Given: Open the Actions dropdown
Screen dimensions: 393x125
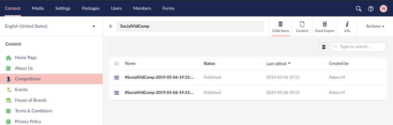Looking at the screenshot, I should [375, 26].
